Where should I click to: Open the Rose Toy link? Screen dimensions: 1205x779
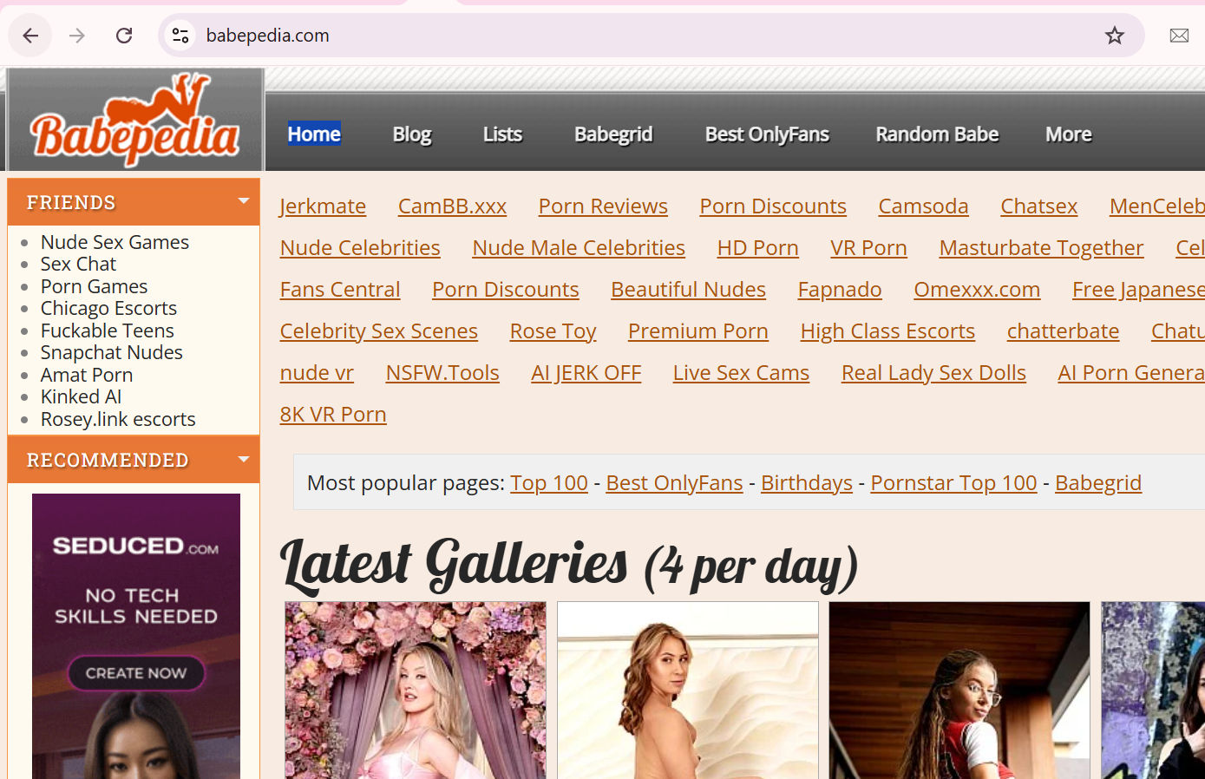pos(553,331)
